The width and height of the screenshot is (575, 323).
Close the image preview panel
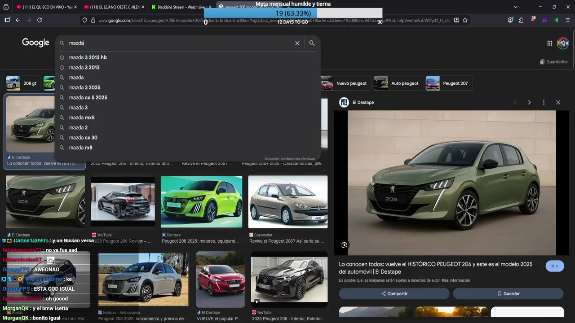(558, 102)
